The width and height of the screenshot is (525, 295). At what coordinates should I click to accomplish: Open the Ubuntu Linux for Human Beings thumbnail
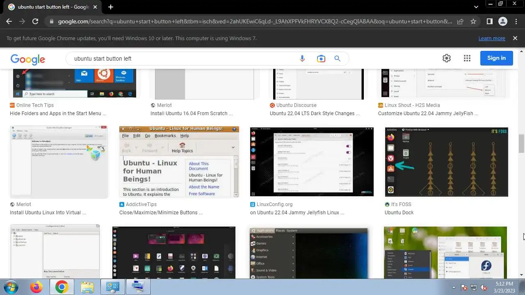[179, 162]
